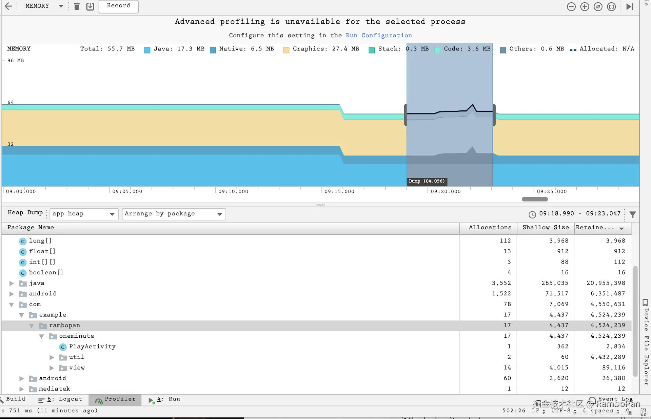Open Arrange by package dropdown
Viewport: 651px width, 419px height.
pos(174,214)
